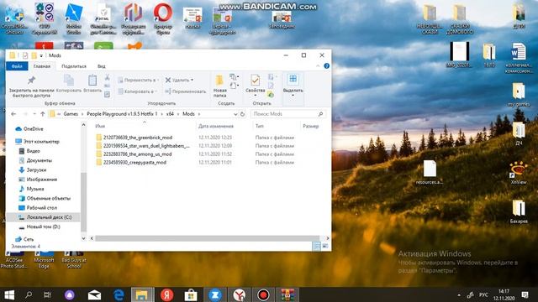Click the History icon in Открыть group
This screenshot has width=538, height=302.
[271, 95]
